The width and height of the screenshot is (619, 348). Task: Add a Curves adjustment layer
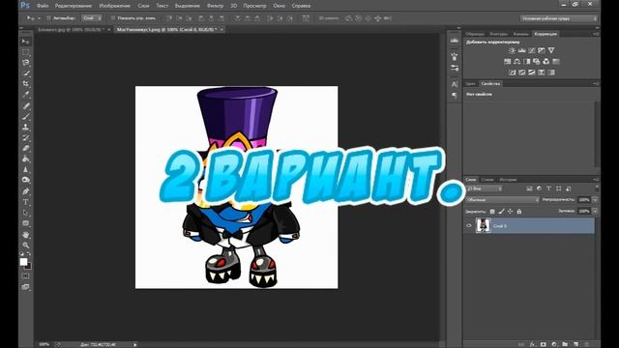pyautogui.click(x=532, y=50)
